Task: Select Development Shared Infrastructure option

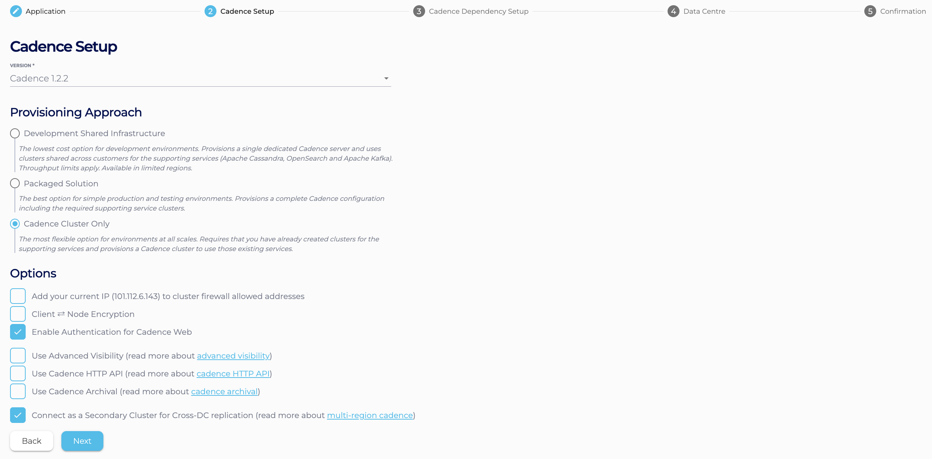Action: [x=15, y=133]
